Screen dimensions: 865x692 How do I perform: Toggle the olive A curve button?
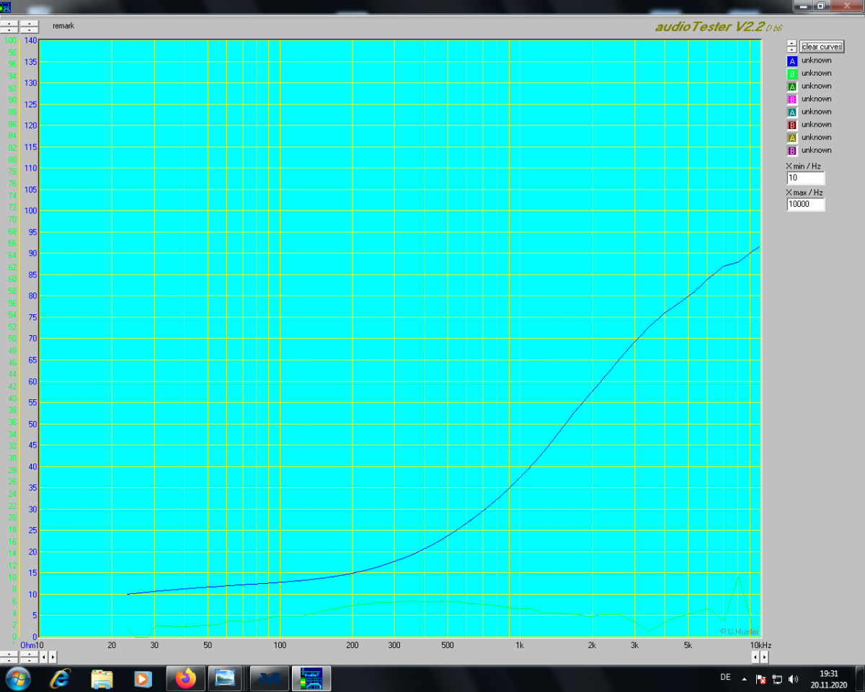[792, 138]
